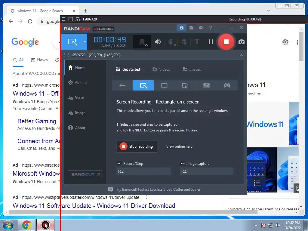Open the Windows 11 Software Update ad link

pyautogui.click(x=94, y=206)
